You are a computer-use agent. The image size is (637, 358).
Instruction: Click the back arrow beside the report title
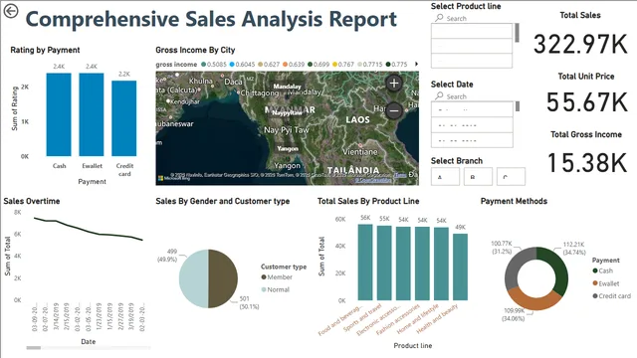11,11
